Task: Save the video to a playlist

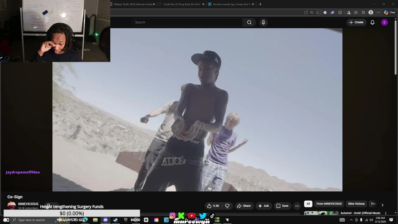Action: pyautogui.click(x=282, y=206)
